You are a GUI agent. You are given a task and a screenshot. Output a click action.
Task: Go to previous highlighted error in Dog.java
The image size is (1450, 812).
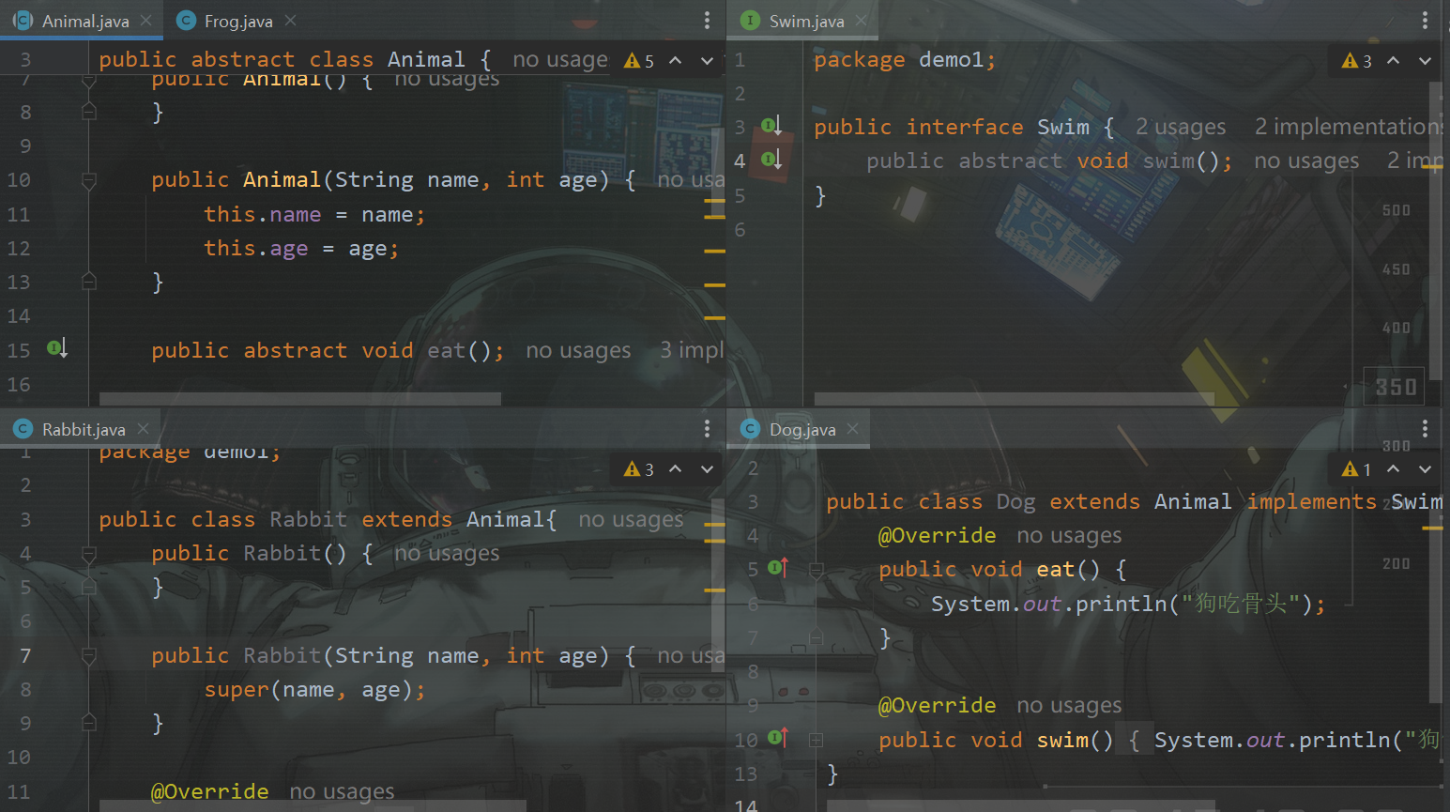coord(1394,469)
